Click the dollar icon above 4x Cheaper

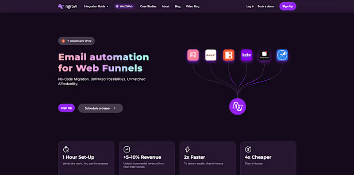click(248, 149)
